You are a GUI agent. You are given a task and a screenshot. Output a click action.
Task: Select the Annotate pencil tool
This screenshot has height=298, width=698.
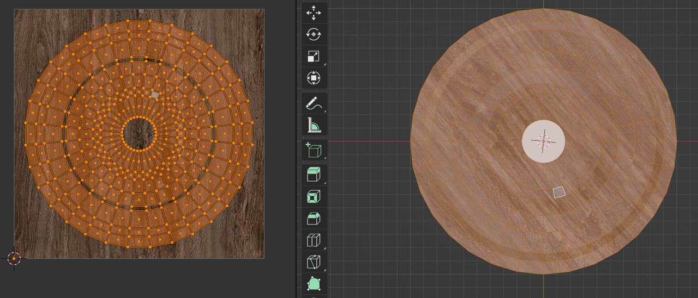click(x=314, y=103)
